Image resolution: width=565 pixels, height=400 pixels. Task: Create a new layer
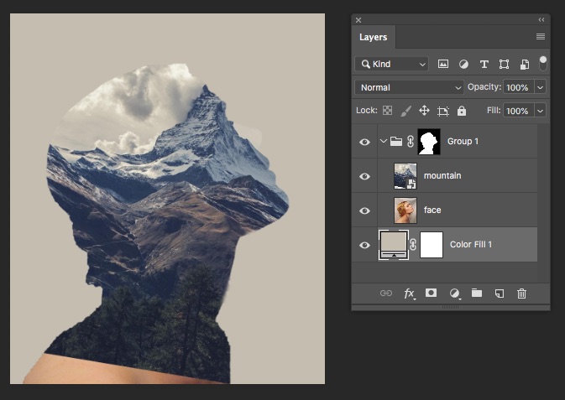coord(499,294)
